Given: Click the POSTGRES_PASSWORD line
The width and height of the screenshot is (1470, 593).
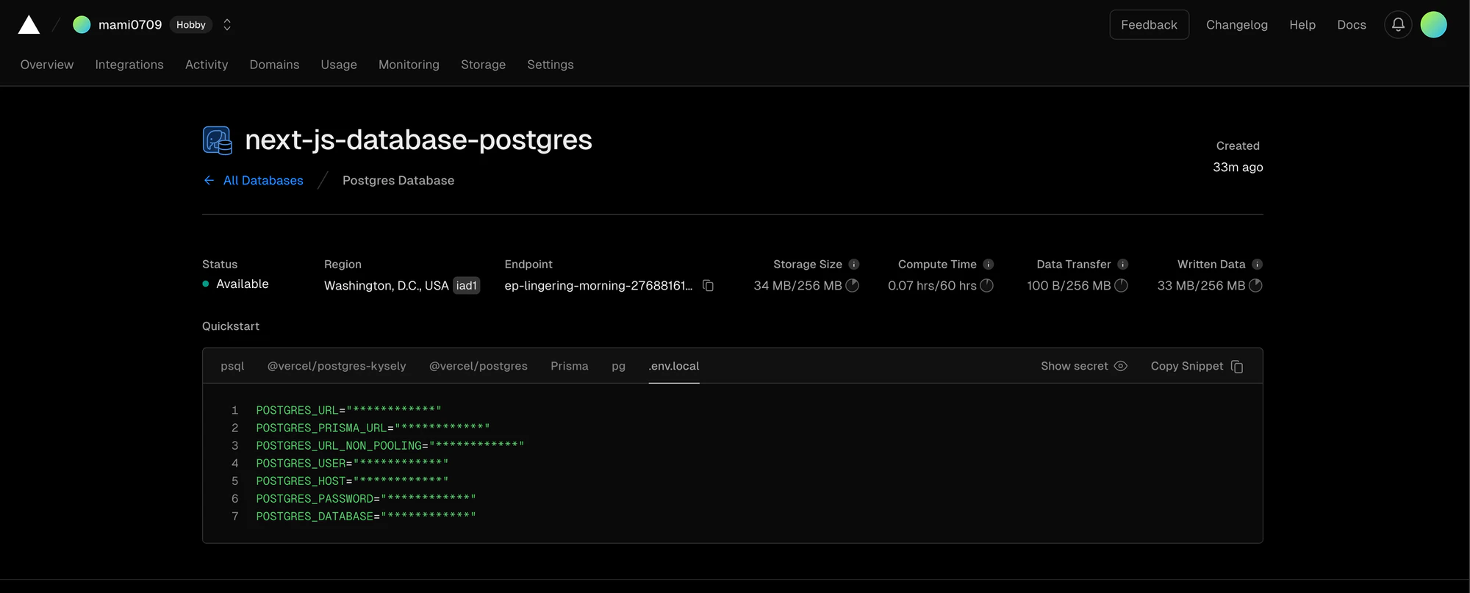Looking at the screenshot, I should pyautogui.click(x=366, y=499).
